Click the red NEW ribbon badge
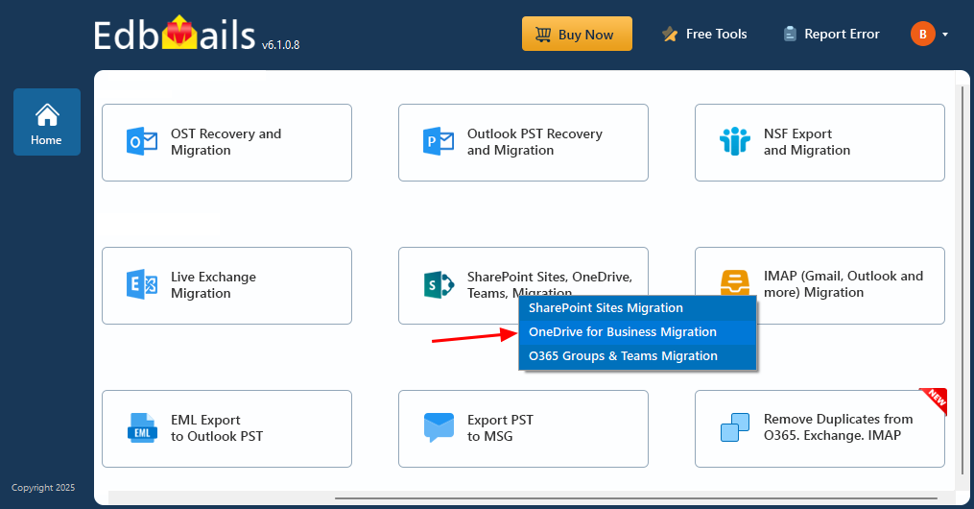 [x=934, y=400]
